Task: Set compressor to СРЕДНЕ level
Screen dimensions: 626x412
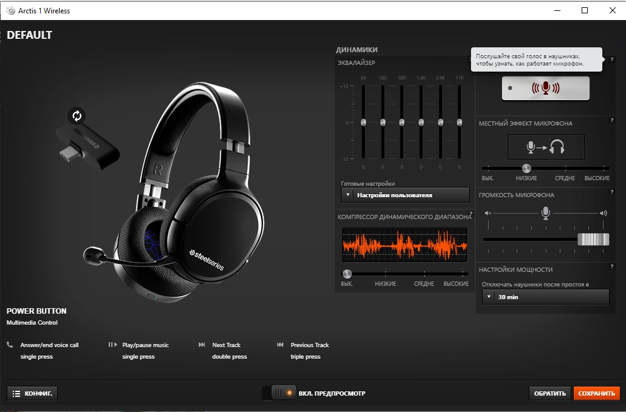Action: [x=424, y=284]
